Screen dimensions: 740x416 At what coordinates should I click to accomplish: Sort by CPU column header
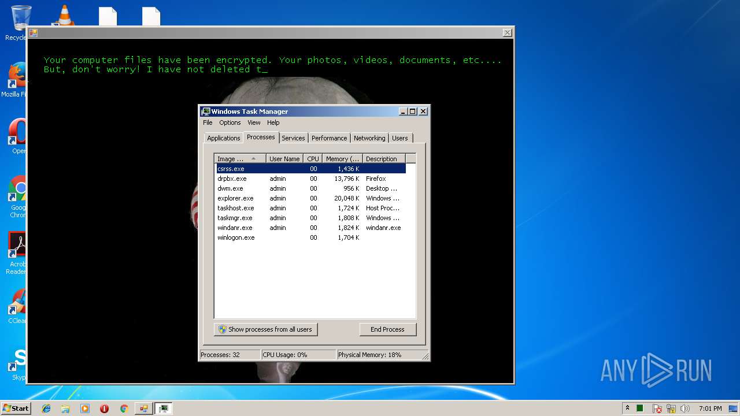pyautogui.click(x=313, y=159)
